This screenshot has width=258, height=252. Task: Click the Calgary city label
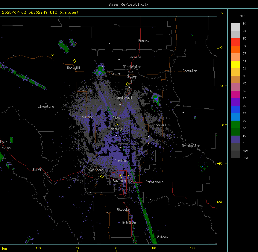point(119,180)
